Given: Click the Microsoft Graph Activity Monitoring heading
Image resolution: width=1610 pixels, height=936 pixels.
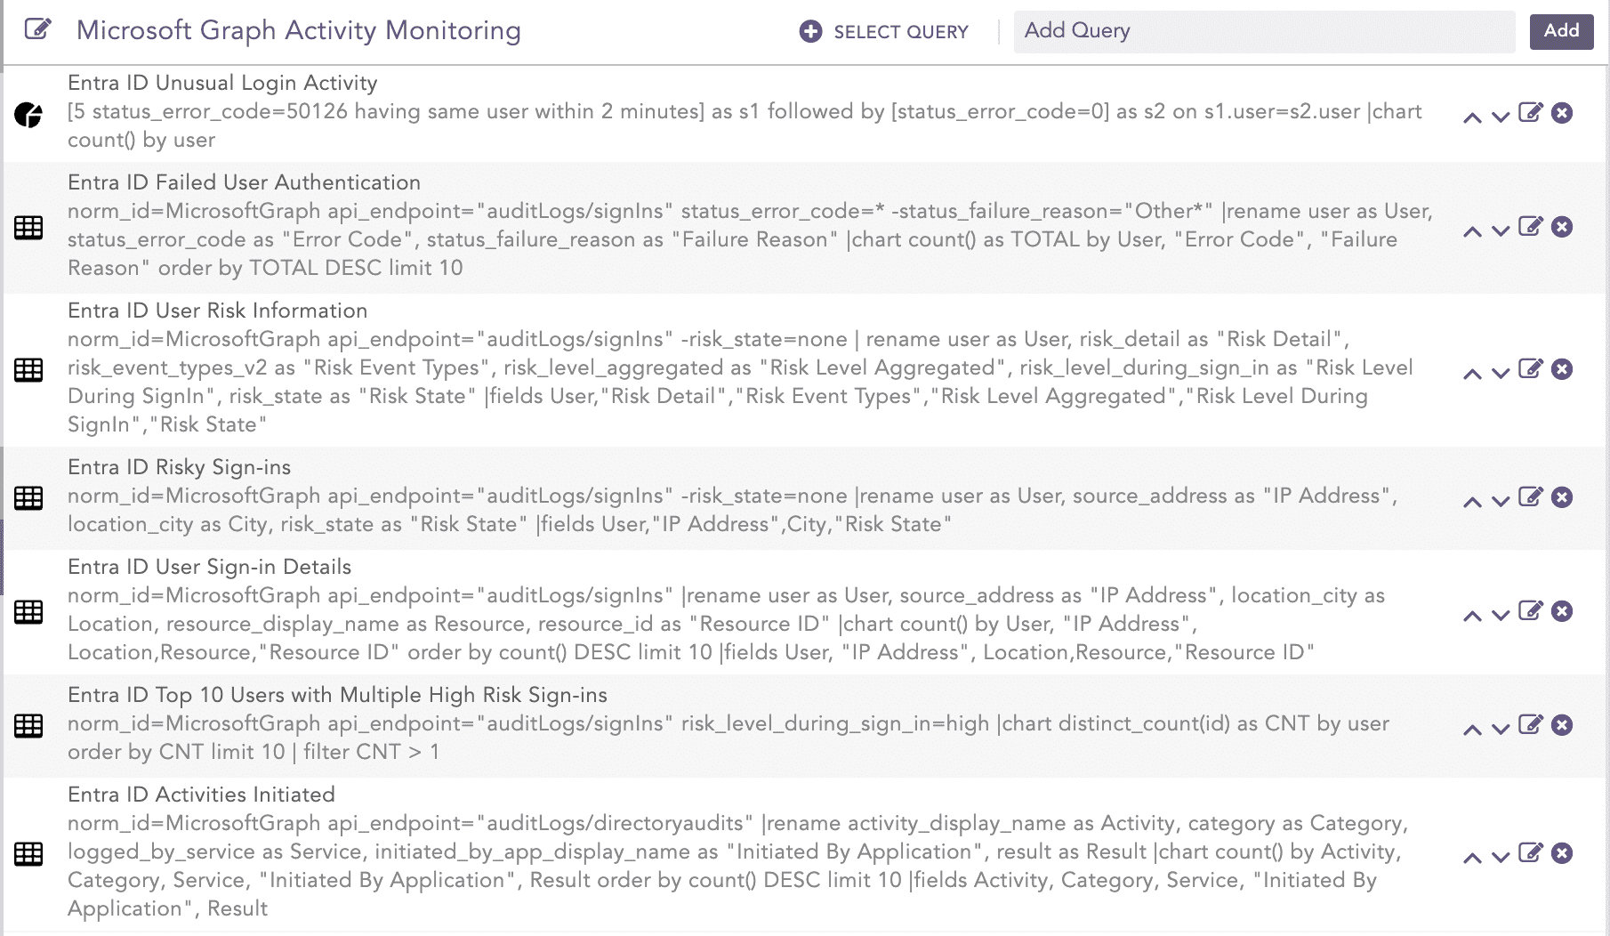Looking at the screenshot, I should click(x=299, y=30).
